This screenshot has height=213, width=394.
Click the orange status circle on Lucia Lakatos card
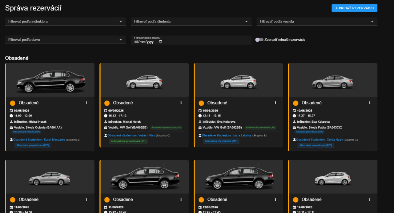tap(201, 103)
